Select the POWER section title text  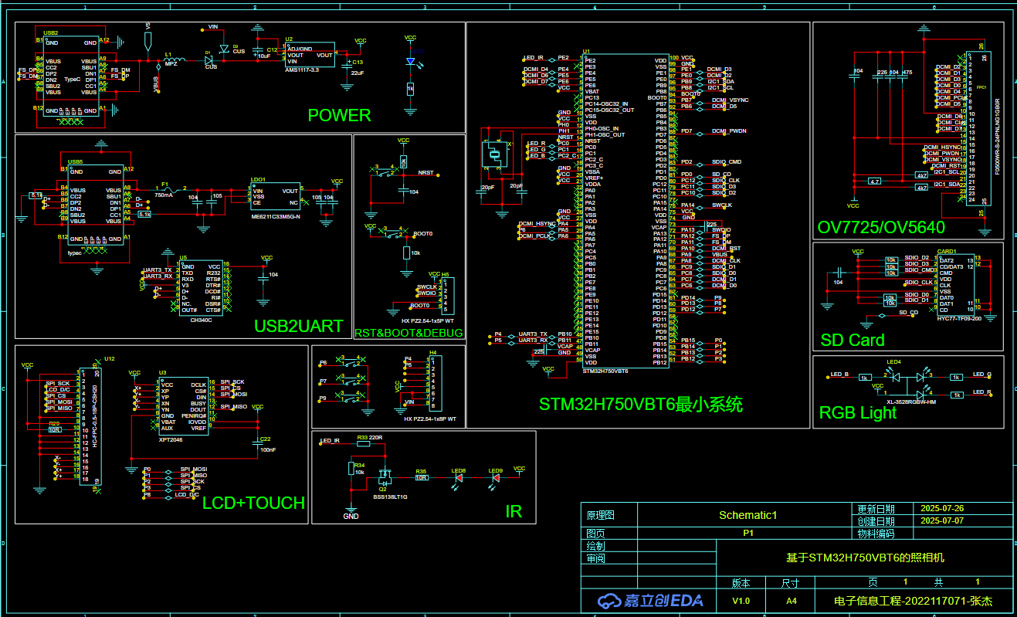339,116
